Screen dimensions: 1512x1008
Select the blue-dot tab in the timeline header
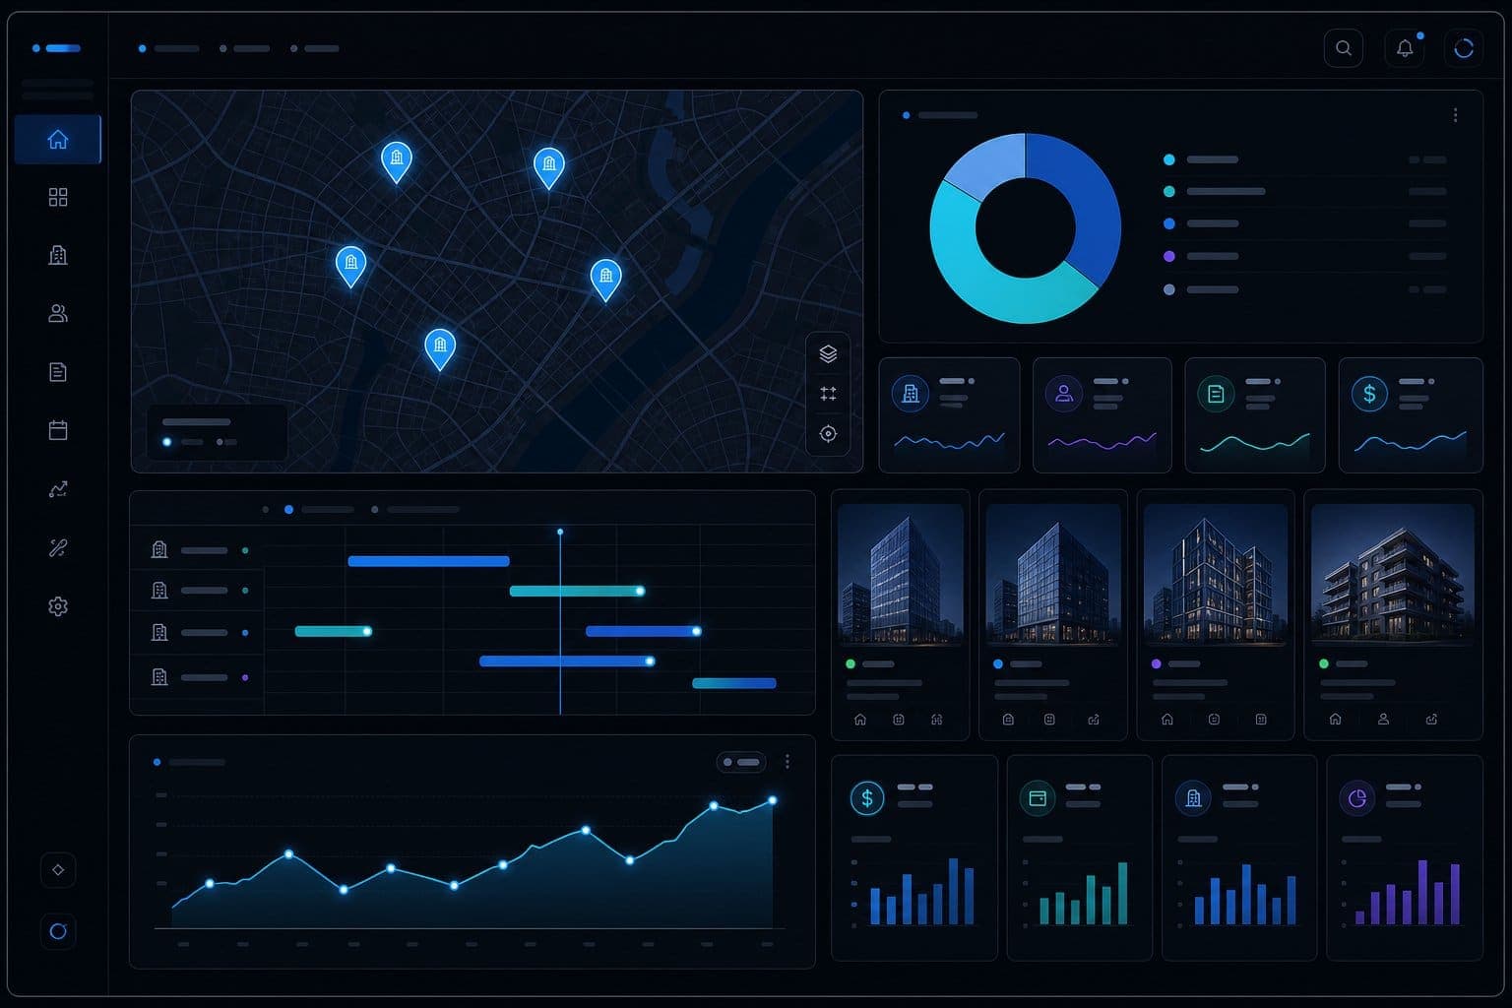319,510
